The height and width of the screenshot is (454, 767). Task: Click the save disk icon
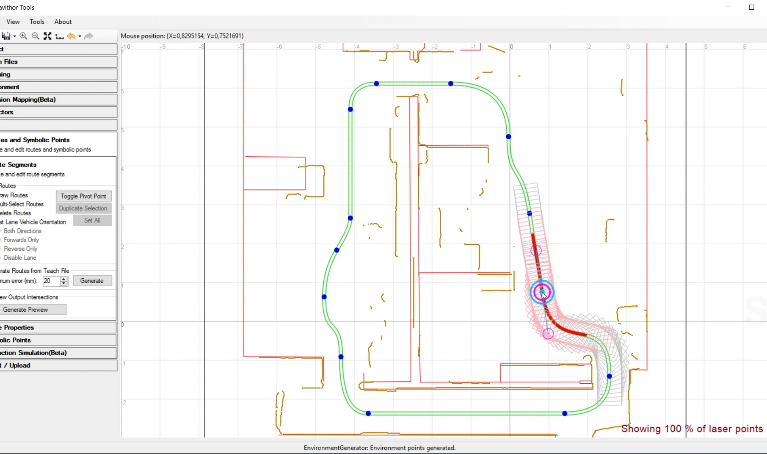click(6, 36)
